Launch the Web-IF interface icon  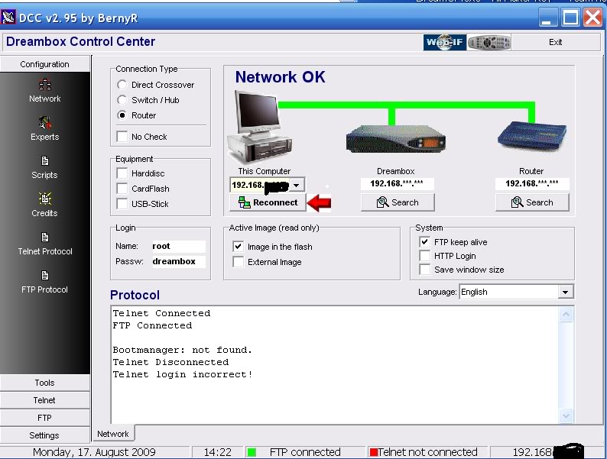(445, 42)
